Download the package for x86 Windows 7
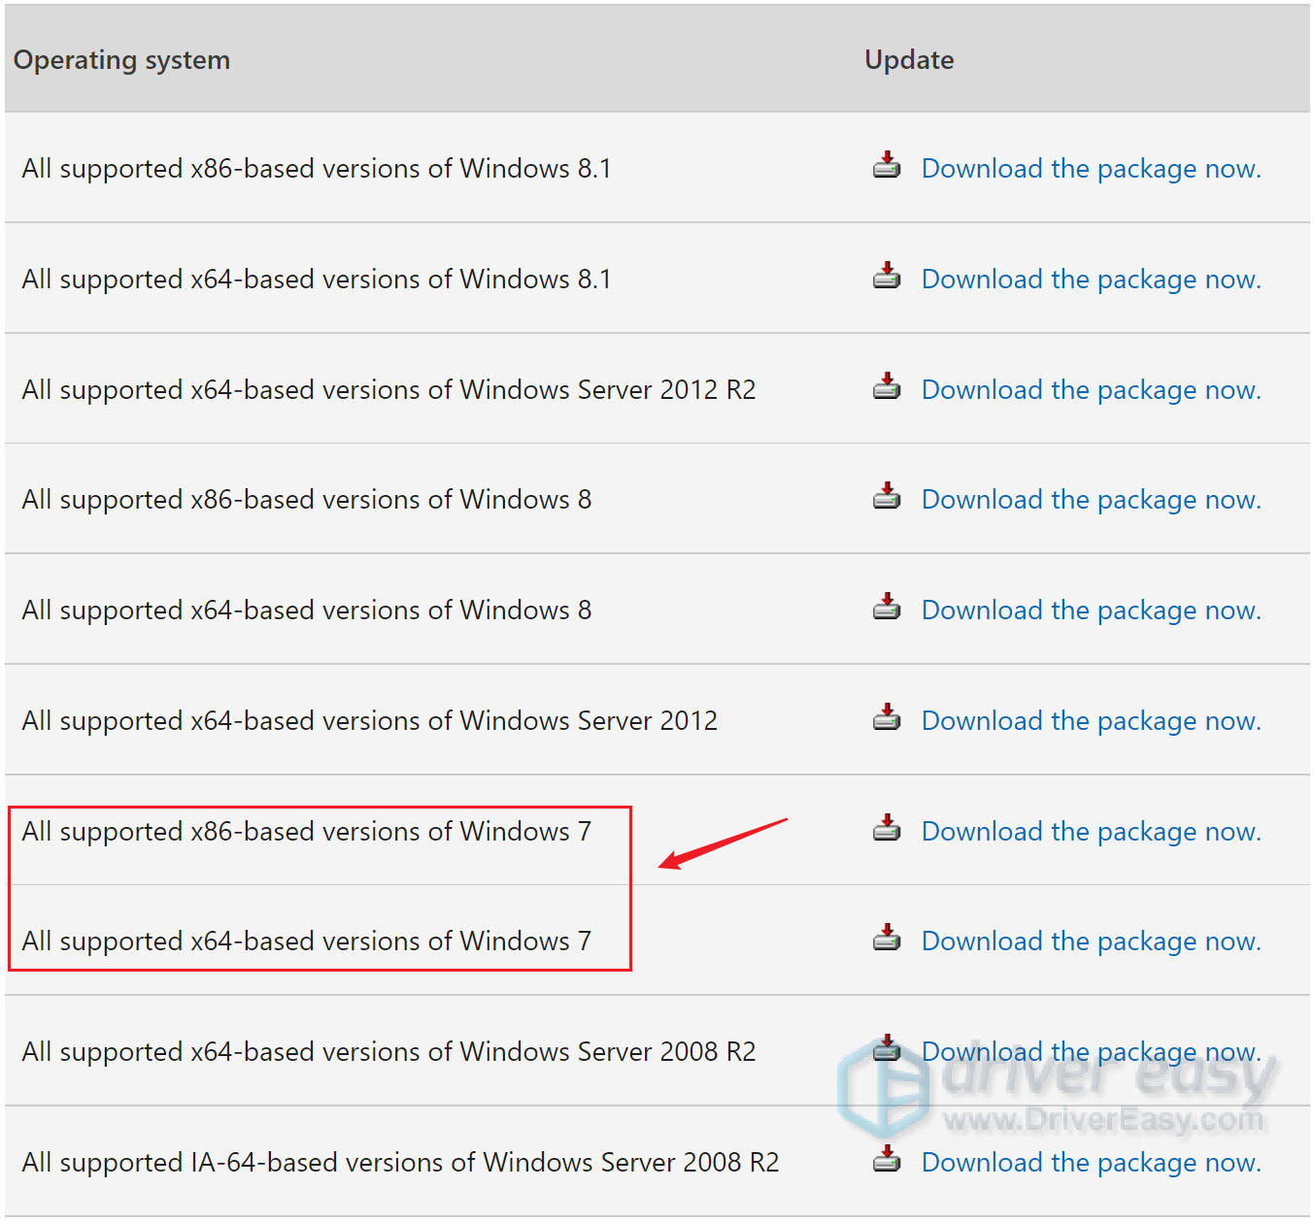 click(1090, 831)
